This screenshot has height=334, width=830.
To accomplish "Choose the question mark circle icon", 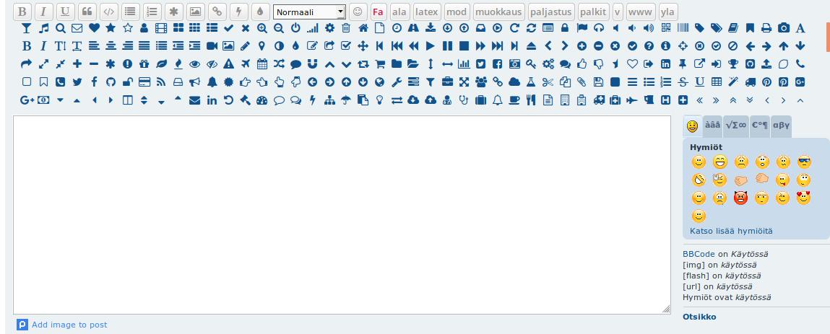I will (x=649, y=46).
